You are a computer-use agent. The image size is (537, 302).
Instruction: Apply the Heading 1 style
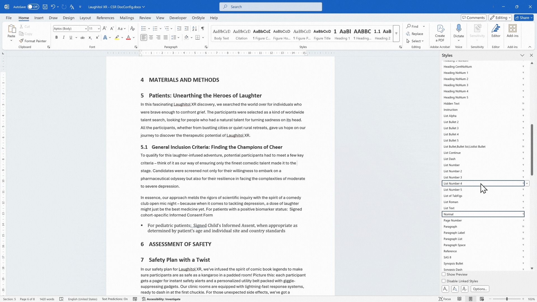tap(342, 34)
